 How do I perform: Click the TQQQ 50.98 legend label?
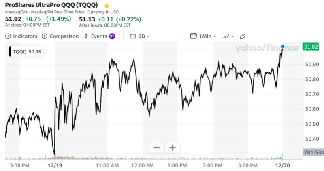27,51
